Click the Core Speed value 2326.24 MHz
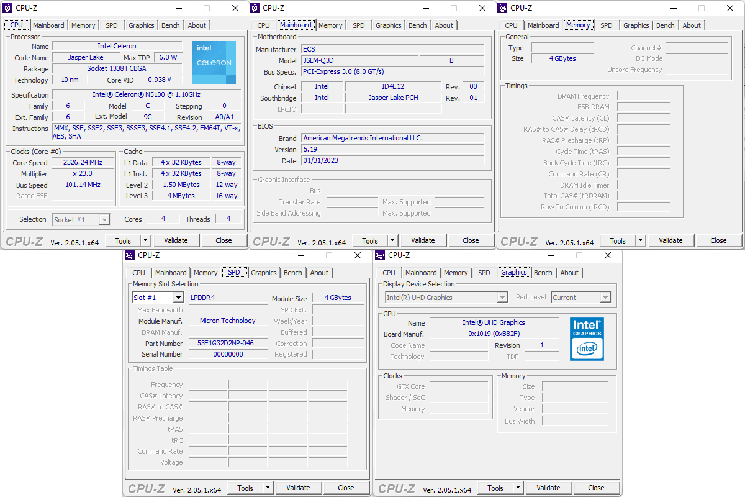 83,162
